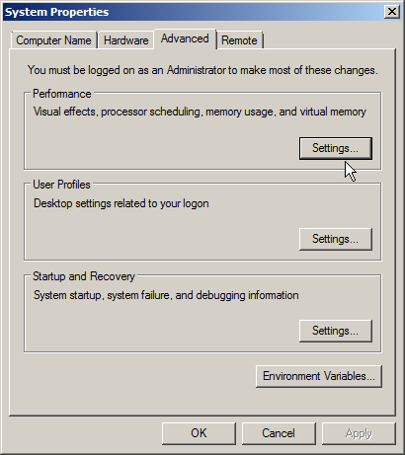Close the System Properties window
Screen dimensions: 405x455
click(x=392, y=12)
